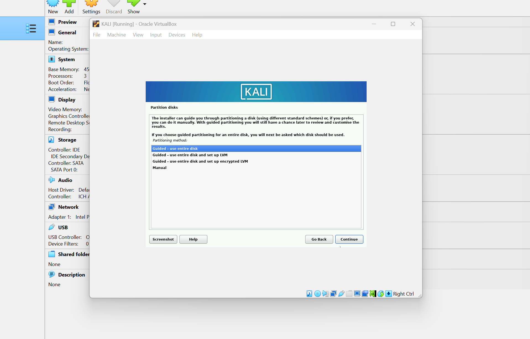This screenshot has height=339, width=530.
Task: Click the keyboard capture arrow icon
Action: pyautogui.click(x=388, y=294)
